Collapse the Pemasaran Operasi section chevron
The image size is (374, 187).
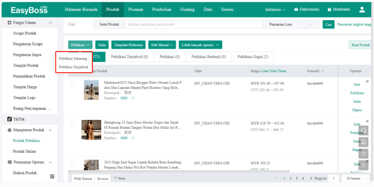pyautogui.click(x=50, y=163)
